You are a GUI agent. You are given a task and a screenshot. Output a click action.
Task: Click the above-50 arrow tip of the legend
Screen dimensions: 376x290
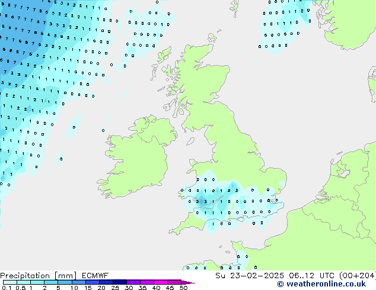(x=188, y=282)
